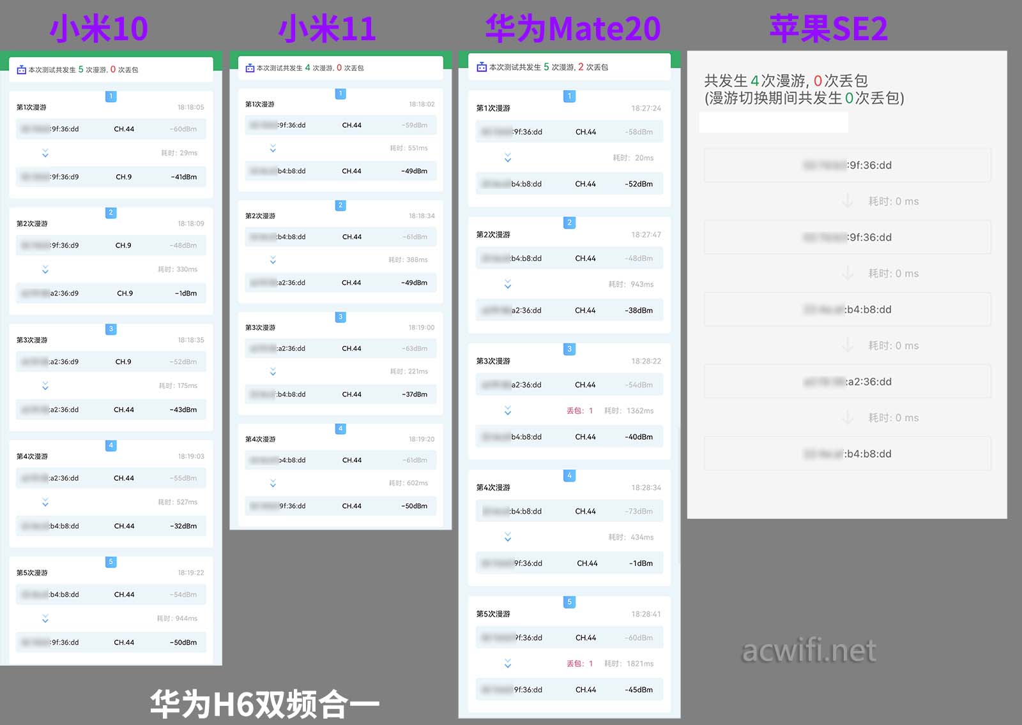Select the 18:27:24 timestamp
Screen dimensions: 1022x725
tap(646, 108)
